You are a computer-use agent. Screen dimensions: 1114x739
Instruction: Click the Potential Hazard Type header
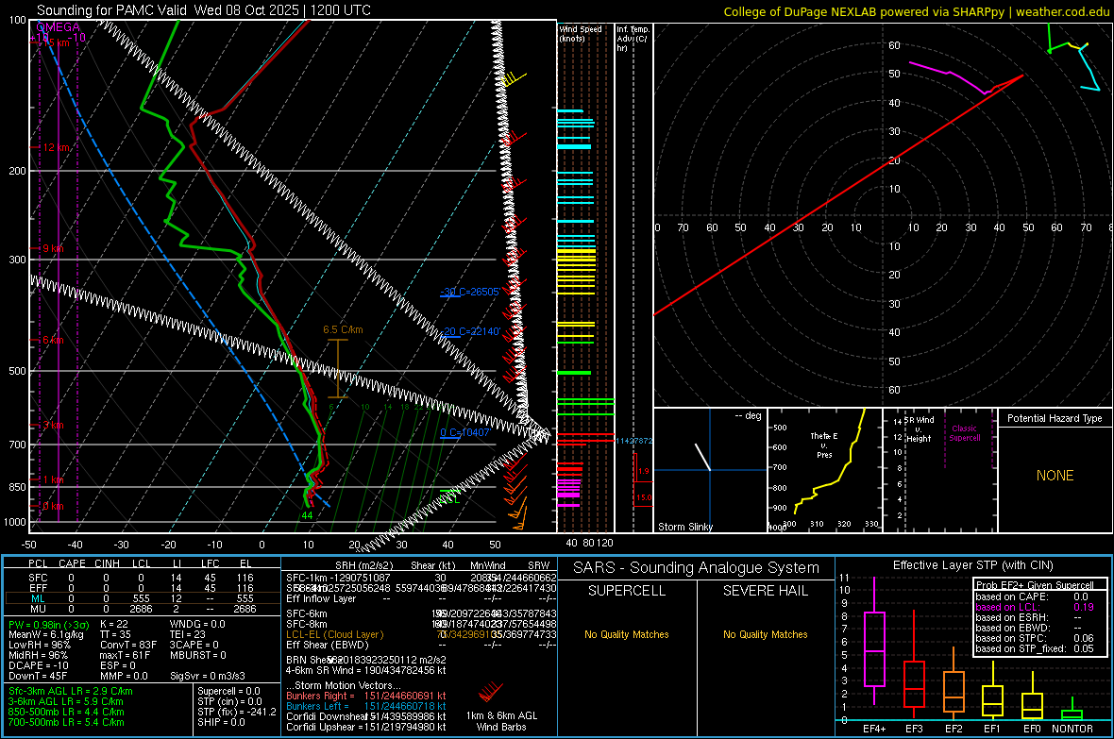click(x=1055, y=418)
